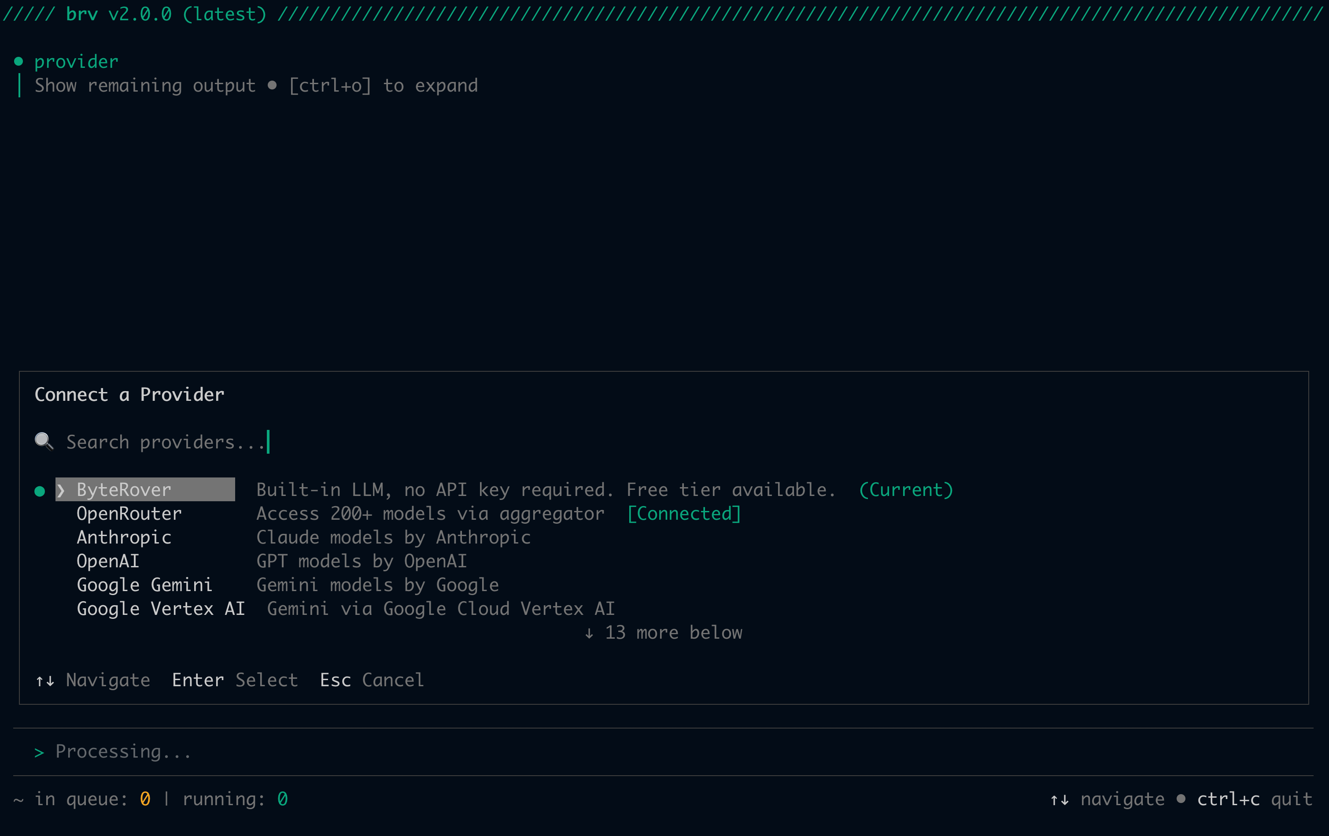Screen dimensions: 1329x836
Task: Click 'Access 200+ models via aggregator' description
Action: pos(431,514)
